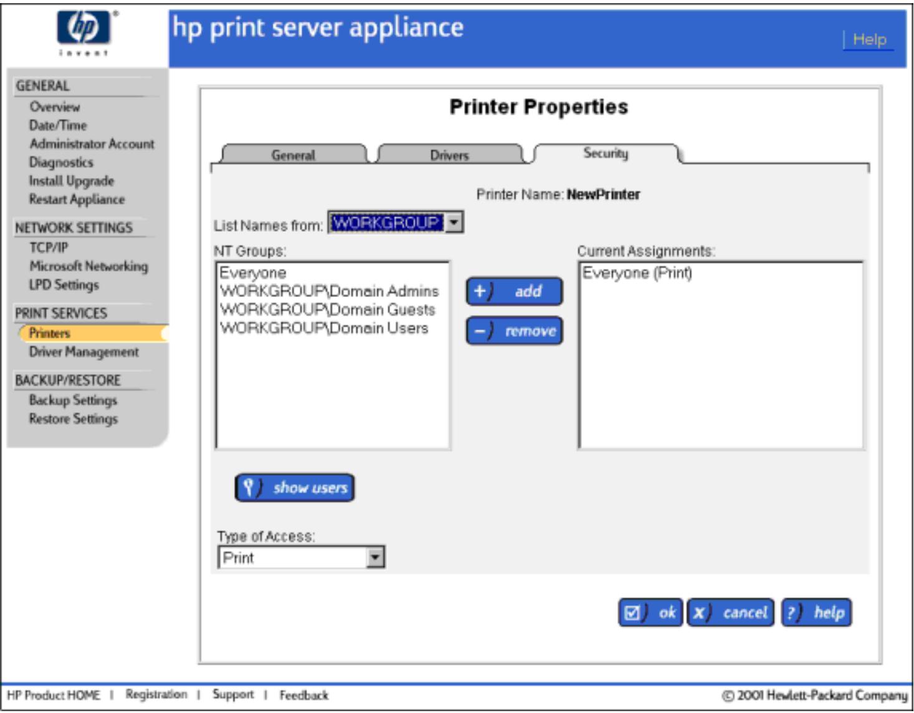The width and height of the screenshot is (914, 713).
Task: Switch to the General tab
Action: click(x=293, y=154)
